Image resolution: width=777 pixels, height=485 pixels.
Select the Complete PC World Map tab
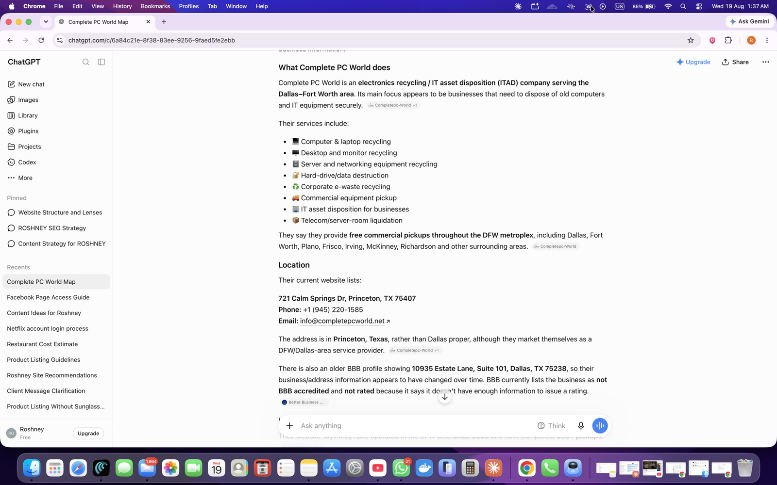[104, 22]
